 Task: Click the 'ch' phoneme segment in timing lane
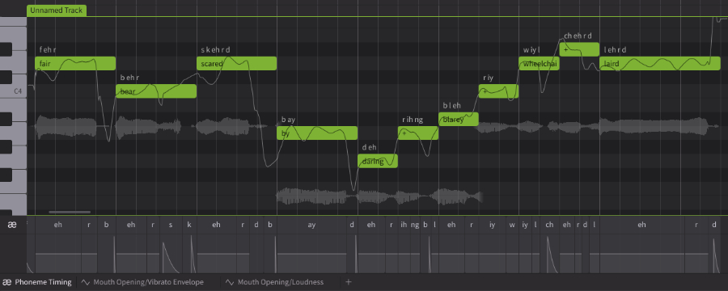click(550, 225)
